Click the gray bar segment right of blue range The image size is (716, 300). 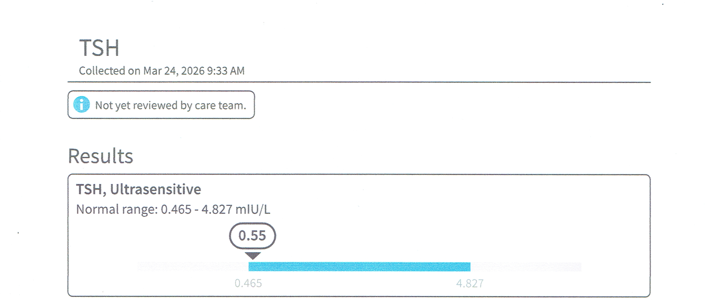(526, 267)
